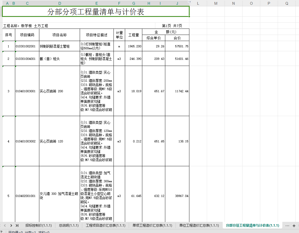Image resolution: width=299 pixels, height=233 pixels.
Task: Select the 单位工程造价汇总表(1.1.1) sheet tab
Action: coord(199,225)
